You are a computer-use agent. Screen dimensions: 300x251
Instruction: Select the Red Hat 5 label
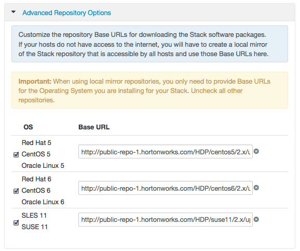36,142
